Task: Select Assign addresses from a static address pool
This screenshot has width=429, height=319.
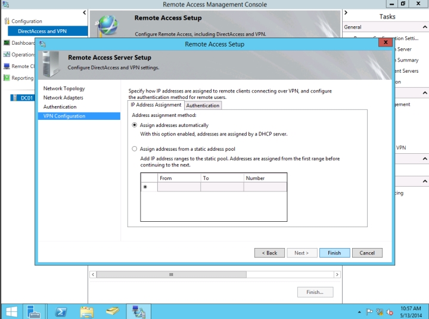Action: [134, 148]
